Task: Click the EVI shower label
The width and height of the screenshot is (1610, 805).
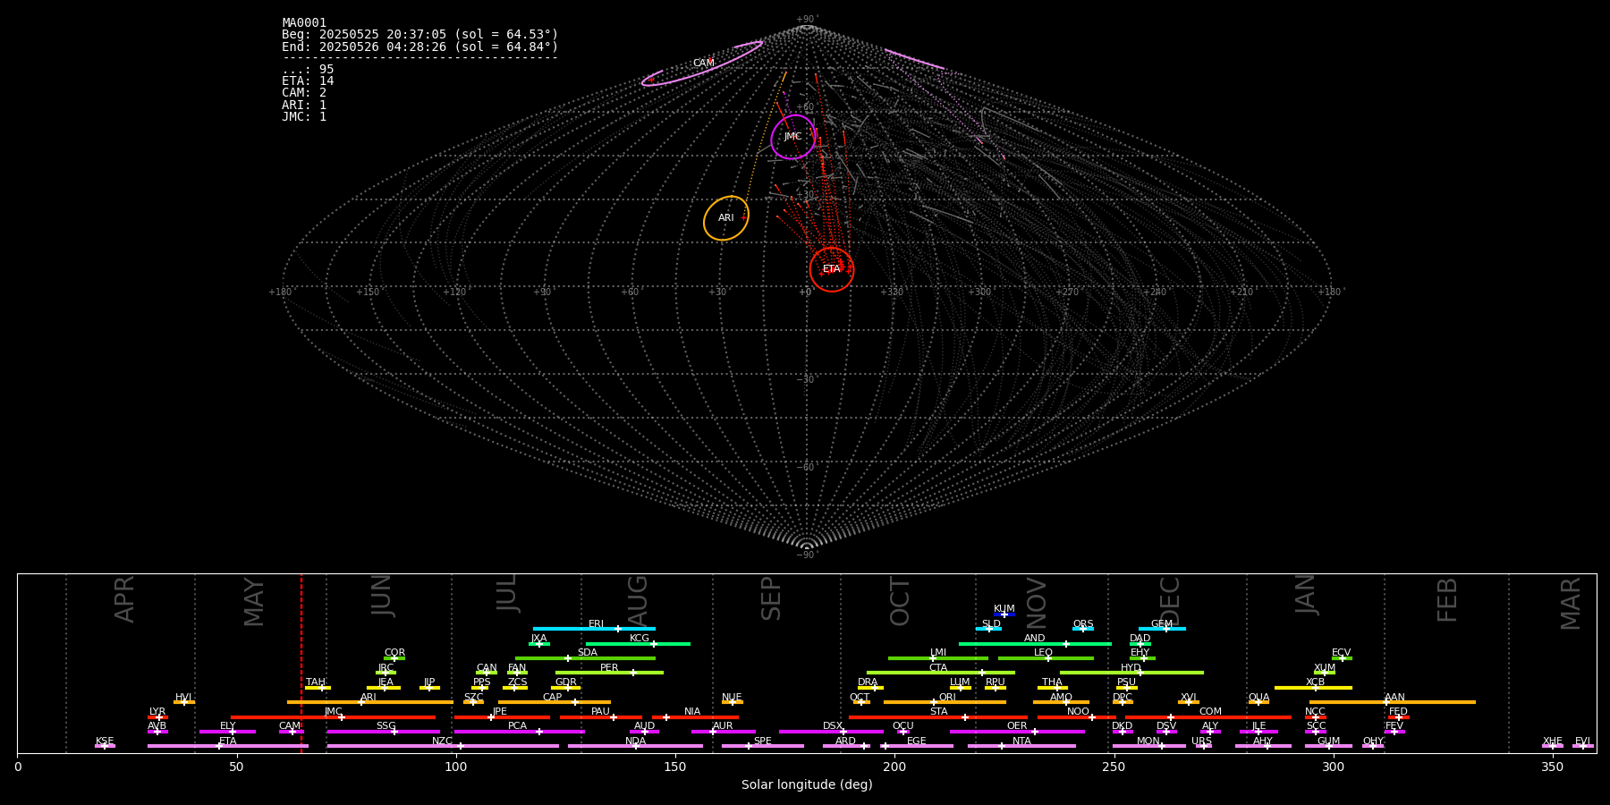Action: coord(1582,741)
